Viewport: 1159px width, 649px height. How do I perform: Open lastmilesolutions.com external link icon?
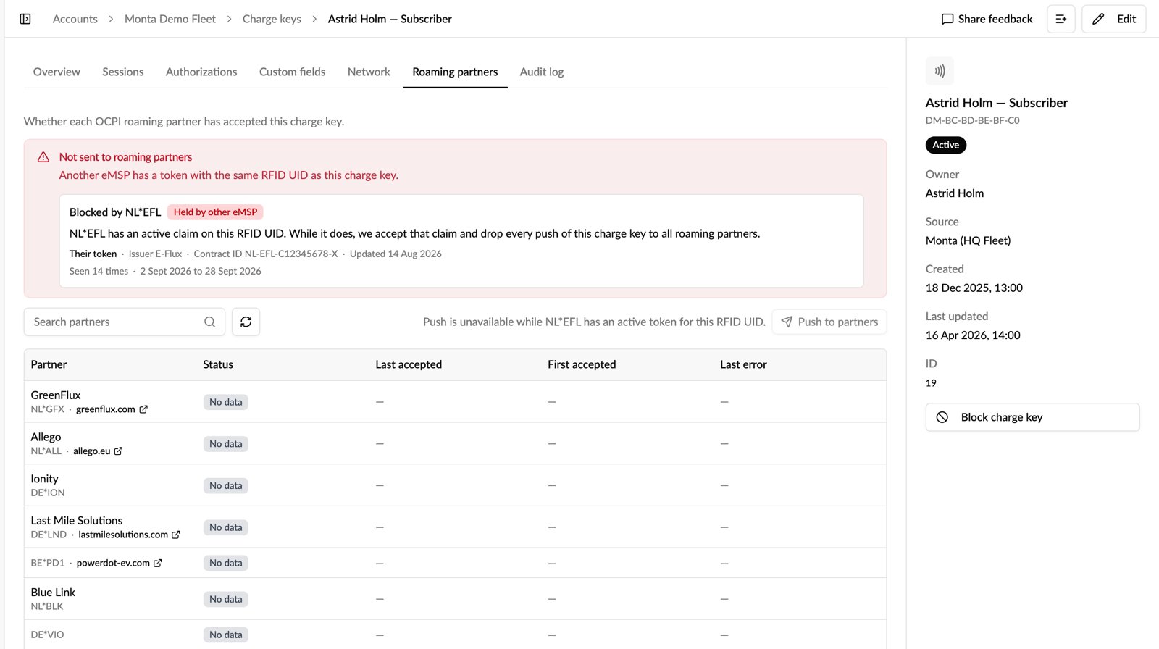click(x=176, y=535)
